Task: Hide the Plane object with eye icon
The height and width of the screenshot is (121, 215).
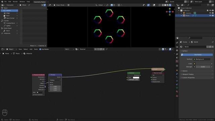Action: point(210,15)
